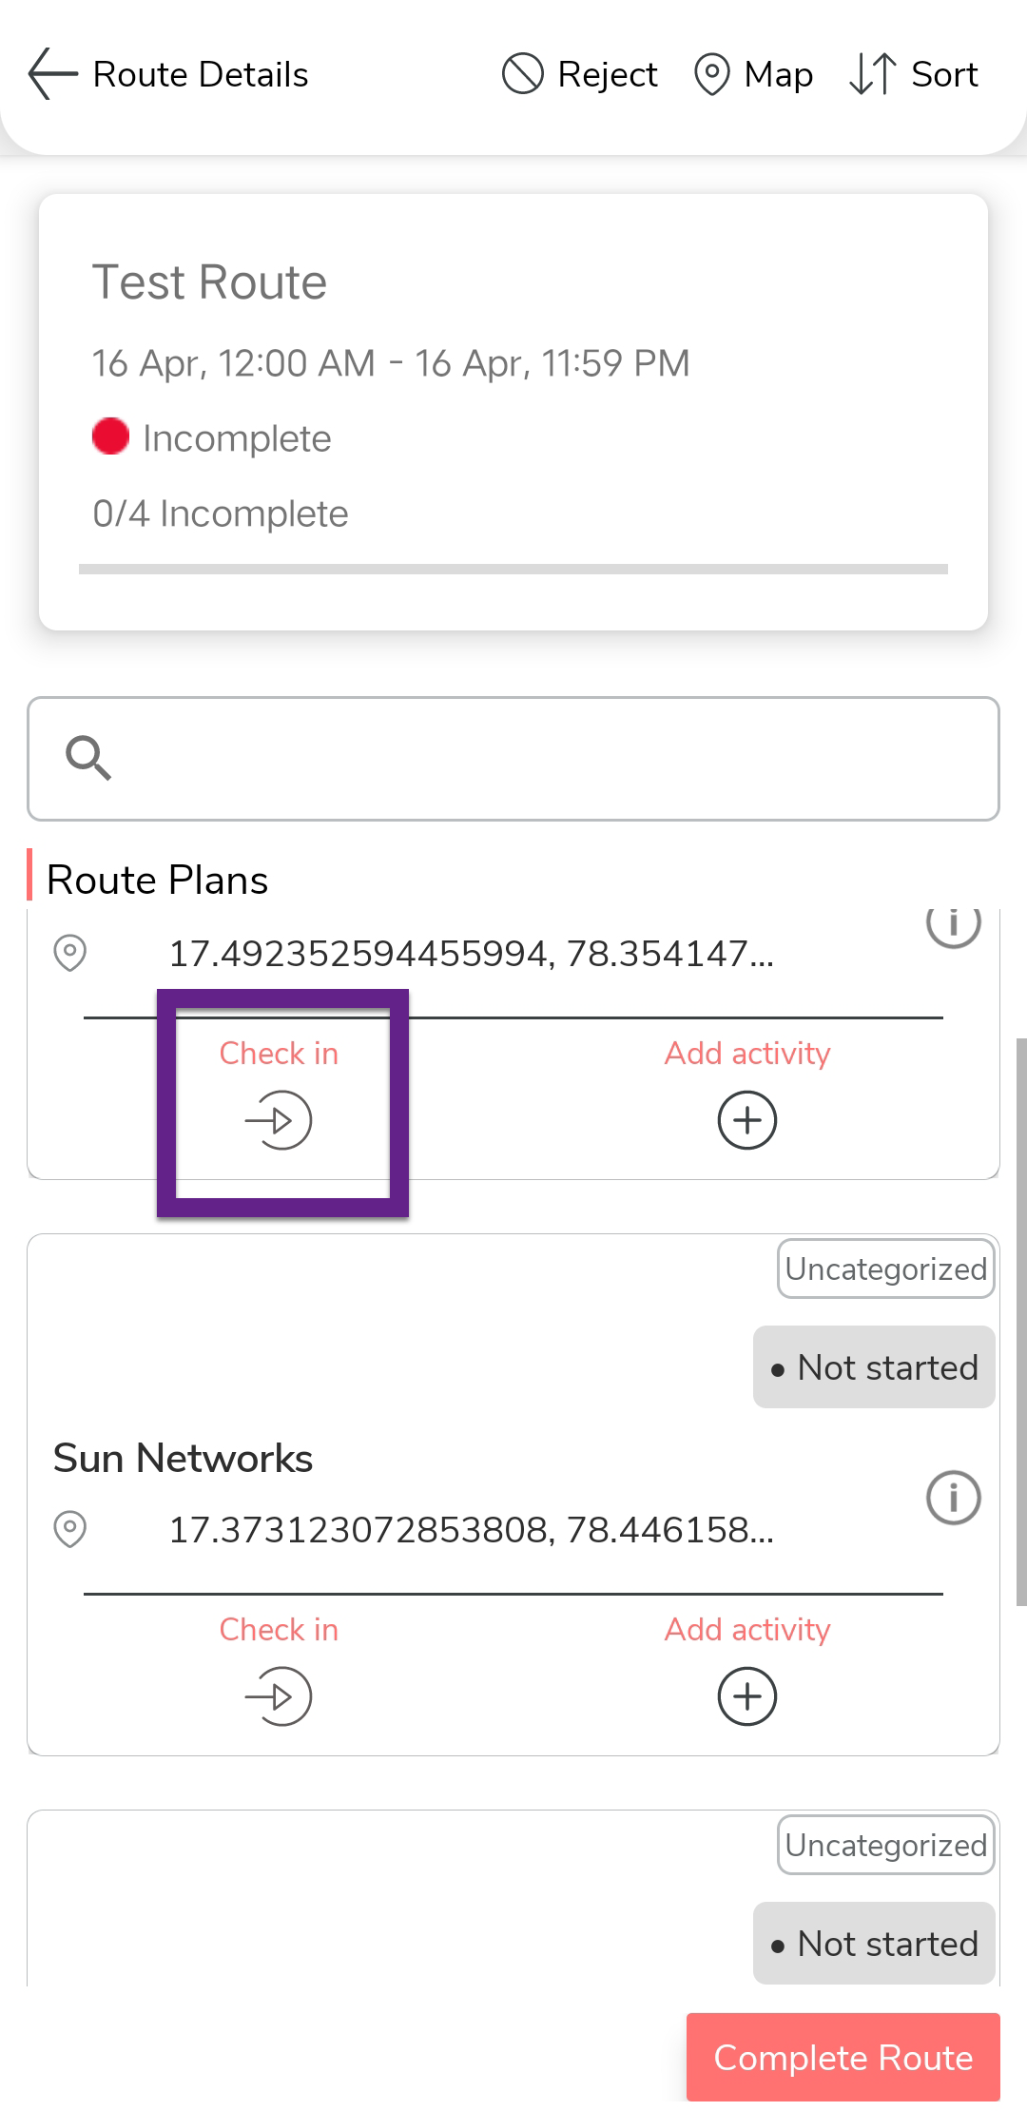Tap the Sort arrows icon

click(872, 74)
